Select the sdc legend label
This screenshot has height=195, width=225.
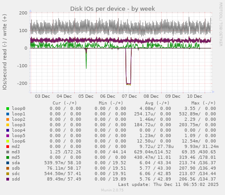(x=16, y=174)
